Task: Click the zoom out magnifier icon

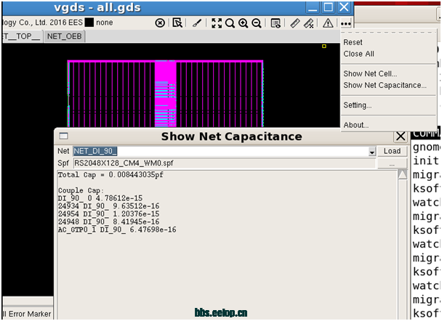Action: 257,23
